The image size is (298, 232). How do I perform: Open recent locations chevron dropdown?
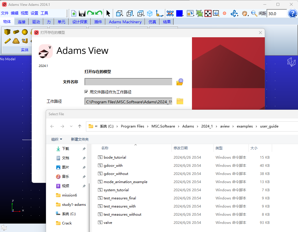point(71,126)
